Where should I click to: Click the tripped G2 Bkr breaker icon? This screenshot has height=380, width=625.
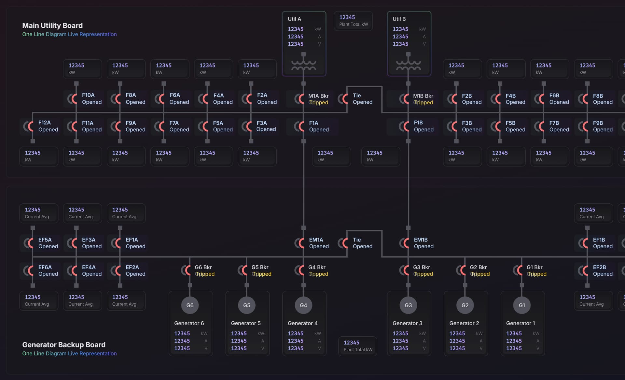pyautogui.click(x=461, y=270)
